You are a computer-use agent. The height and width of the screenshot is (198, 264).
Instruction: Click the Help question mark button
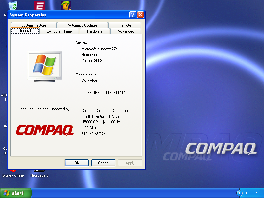133,15
